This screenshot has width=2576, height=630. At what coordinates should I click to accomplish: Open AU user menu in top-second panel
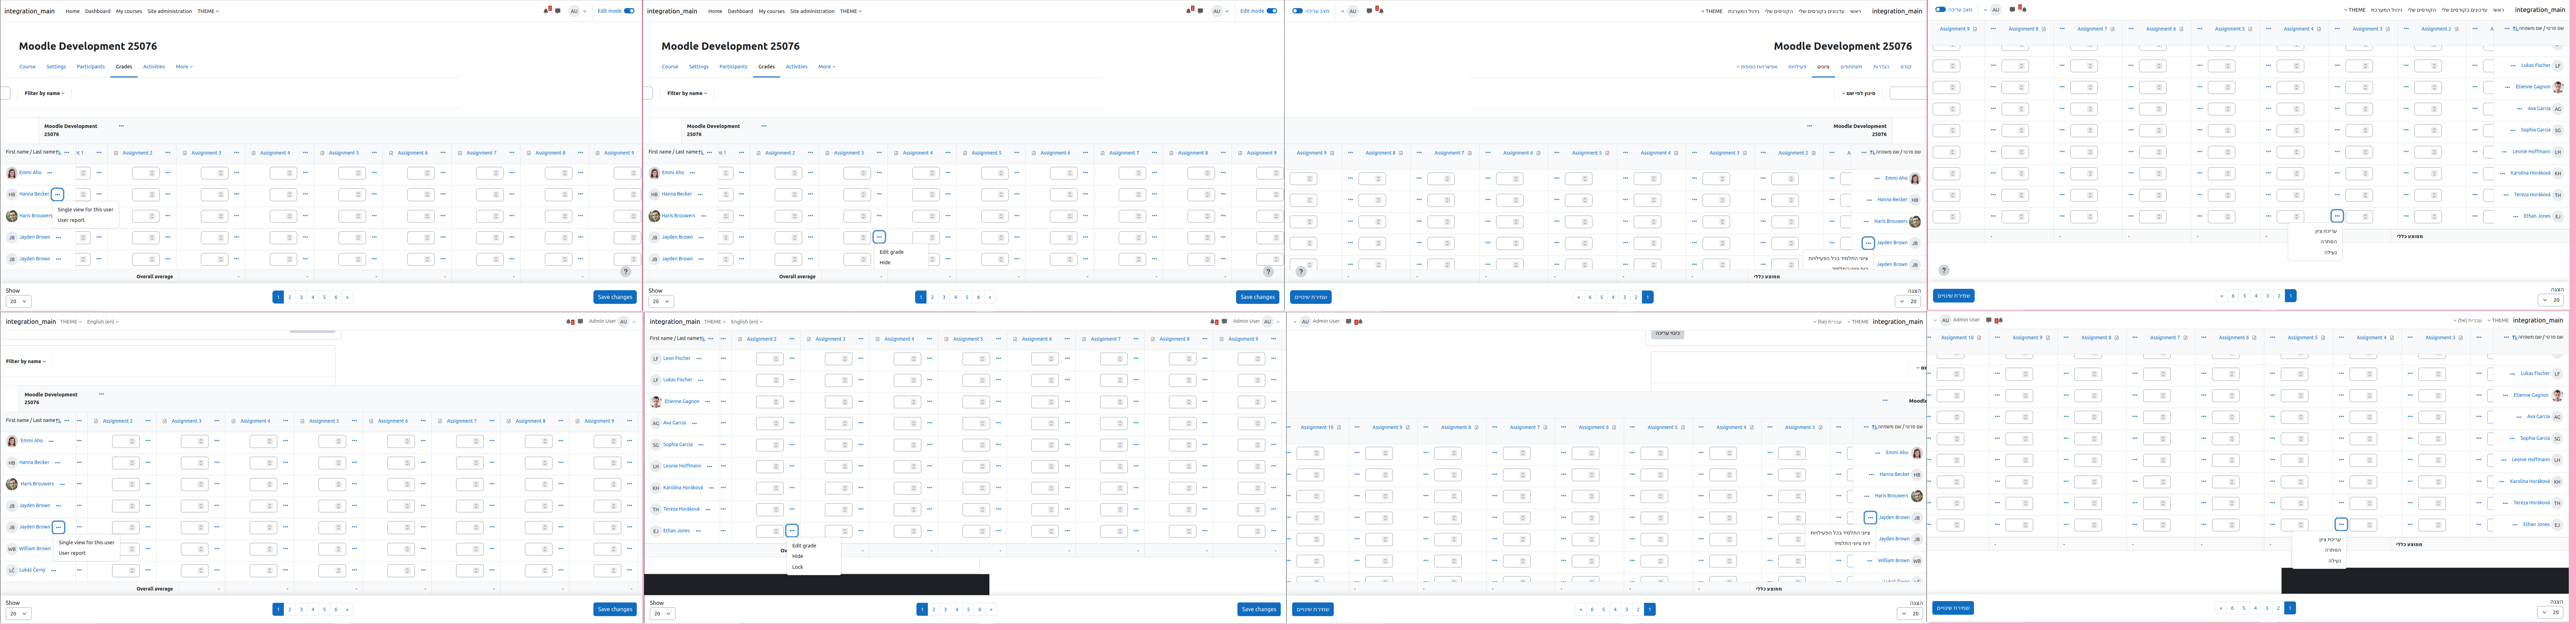click(x=1220, y=11)
